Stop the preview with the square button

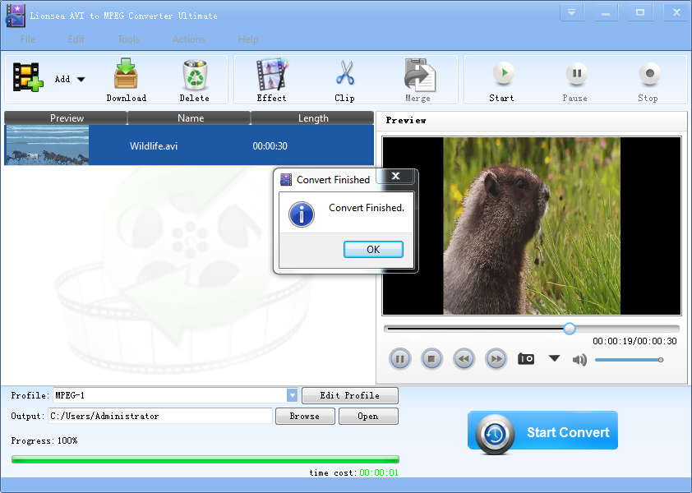(x=431, y=359)
